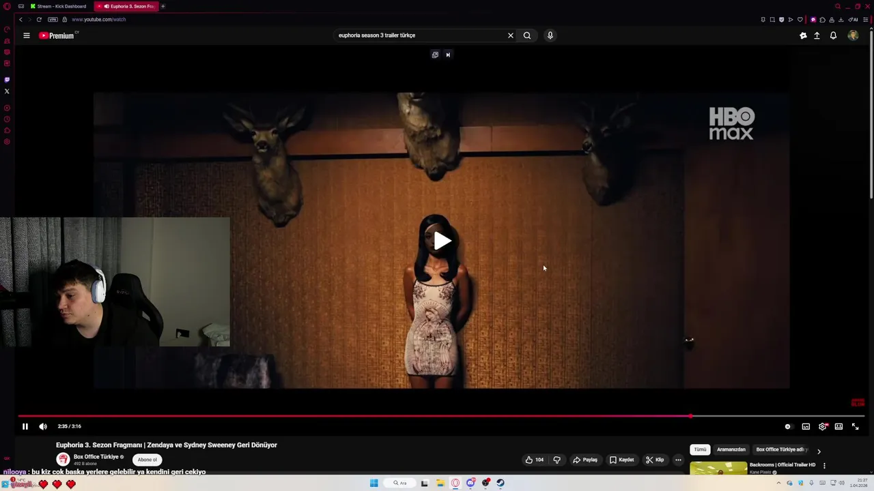874x491 pixels.
Task: Switch to the 'Stream - Kick Dashboard' tab
Action: tap(58, 6)
